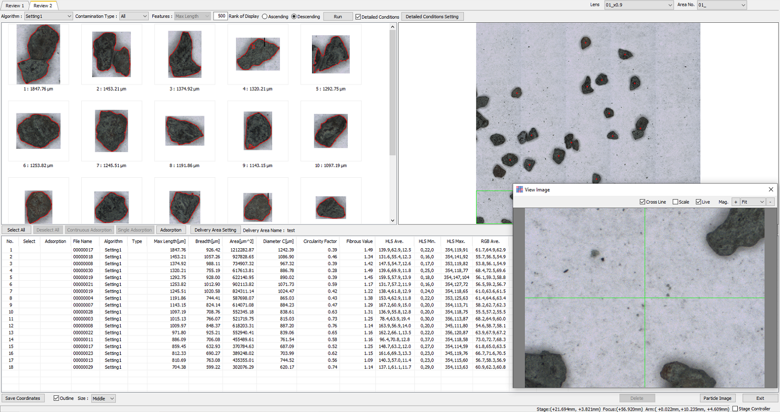780x412 pixels.
Task: Click the Rank of Display number field
Action: click(221, 16)
